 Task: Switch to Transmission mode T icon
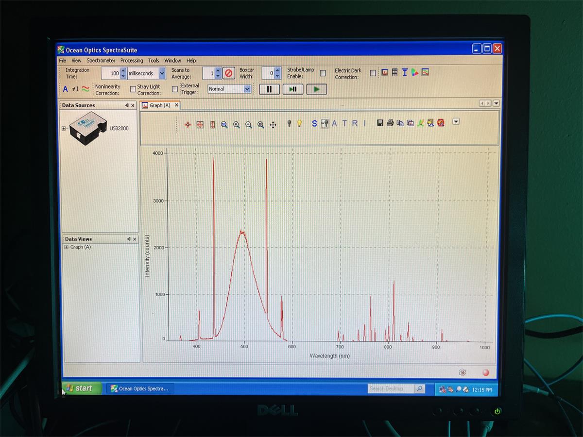tap(345, 123)
